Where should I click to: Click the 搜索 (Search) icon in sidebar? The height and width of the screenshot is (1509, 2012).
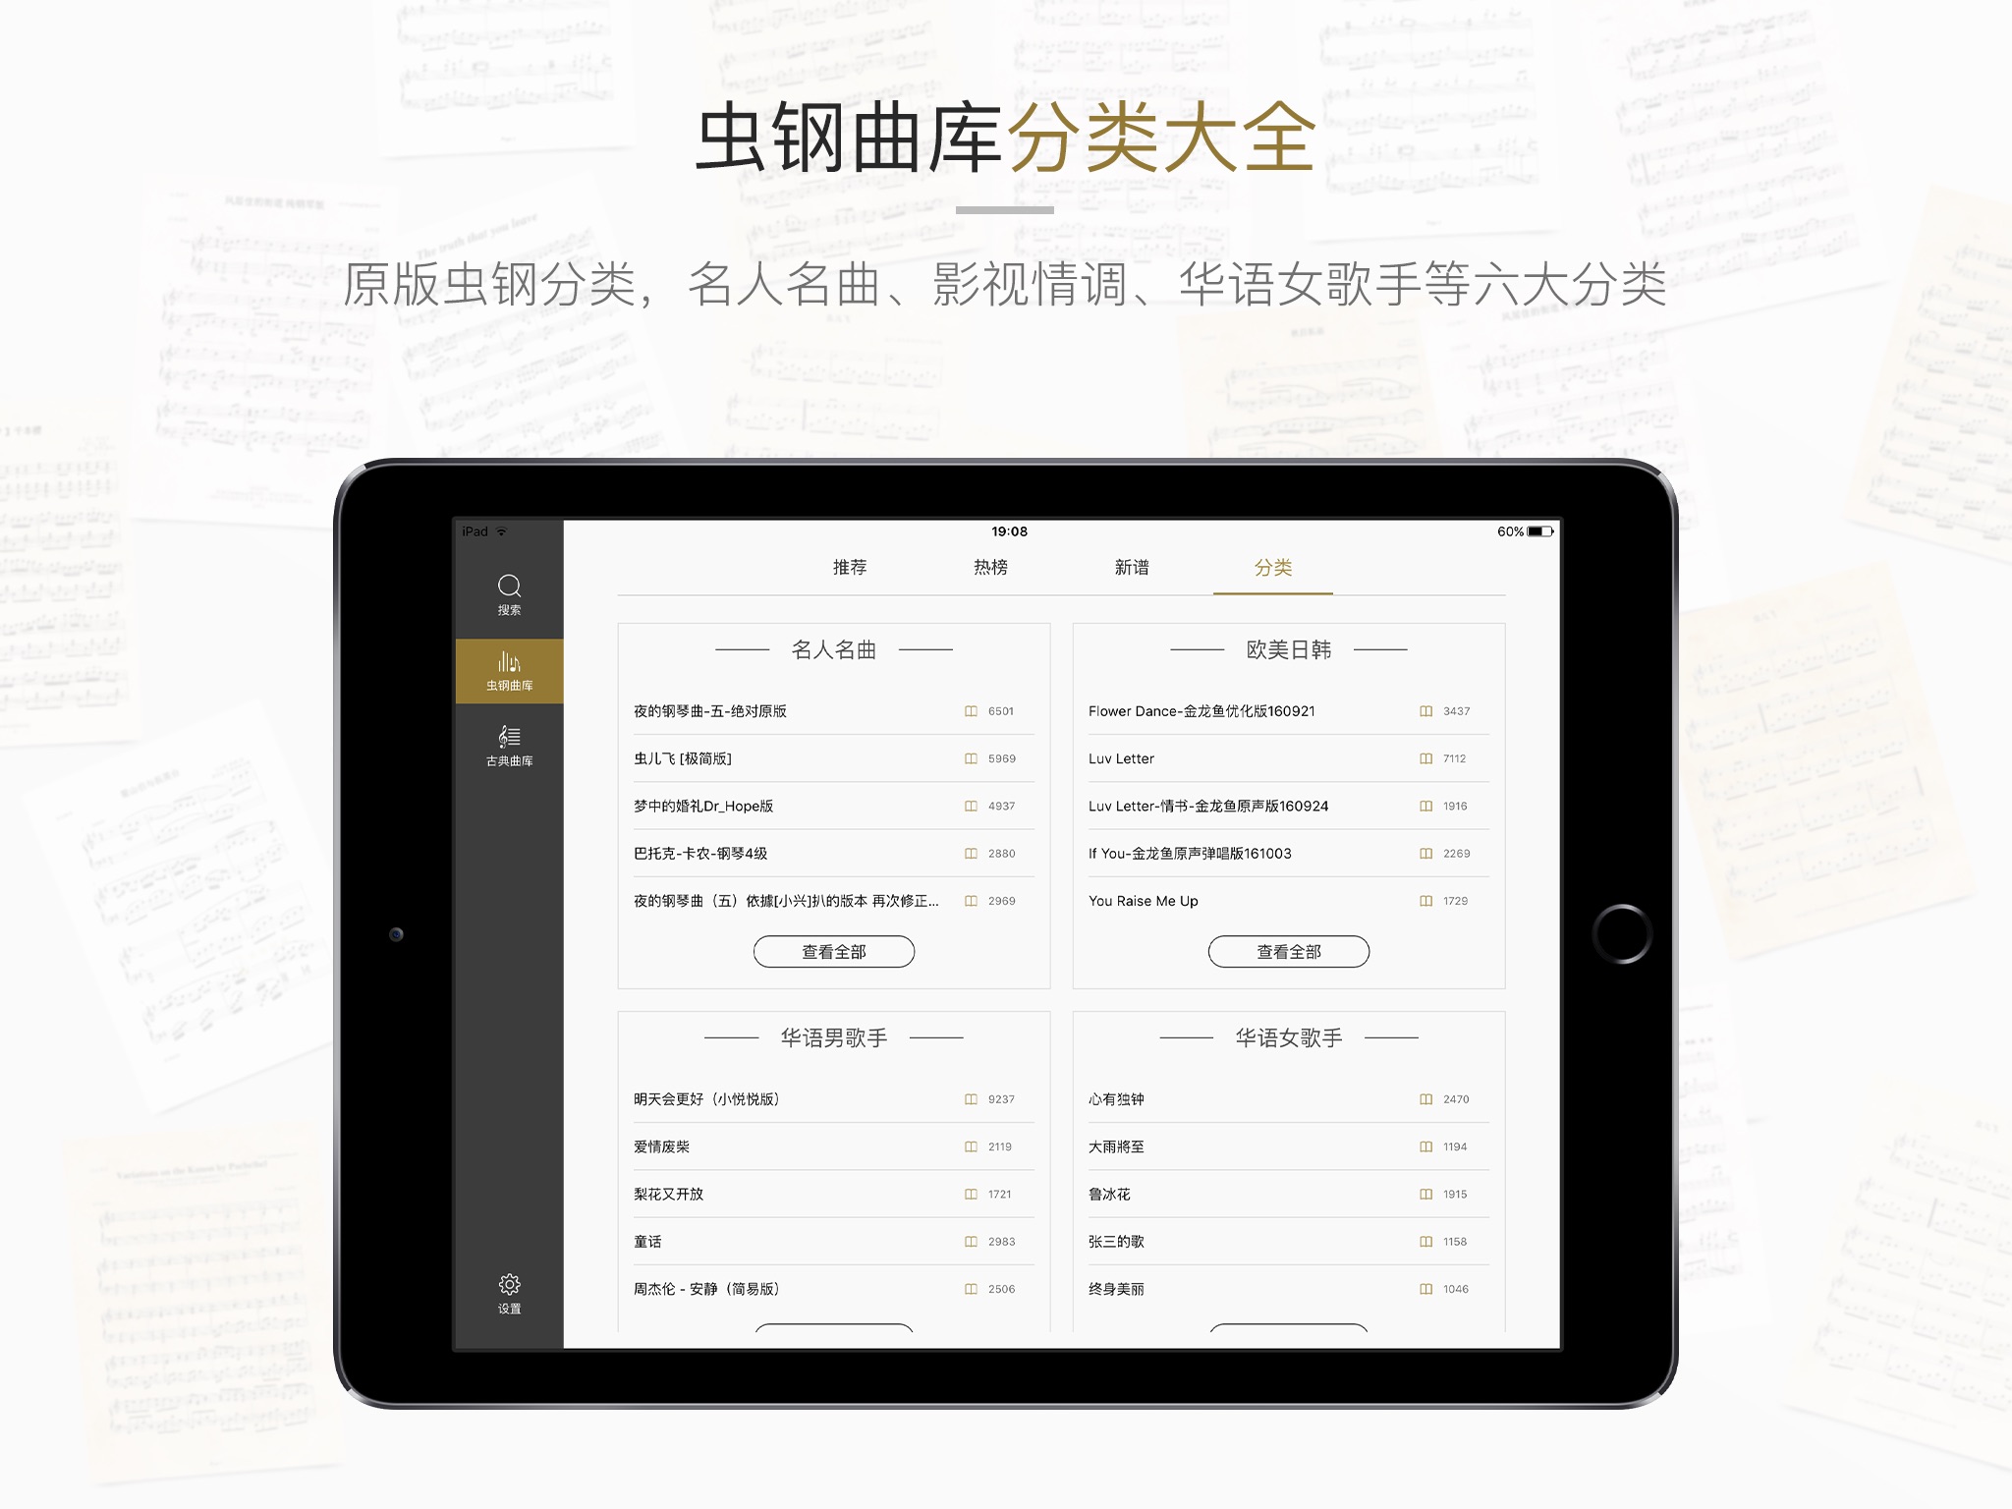(507, 589)
